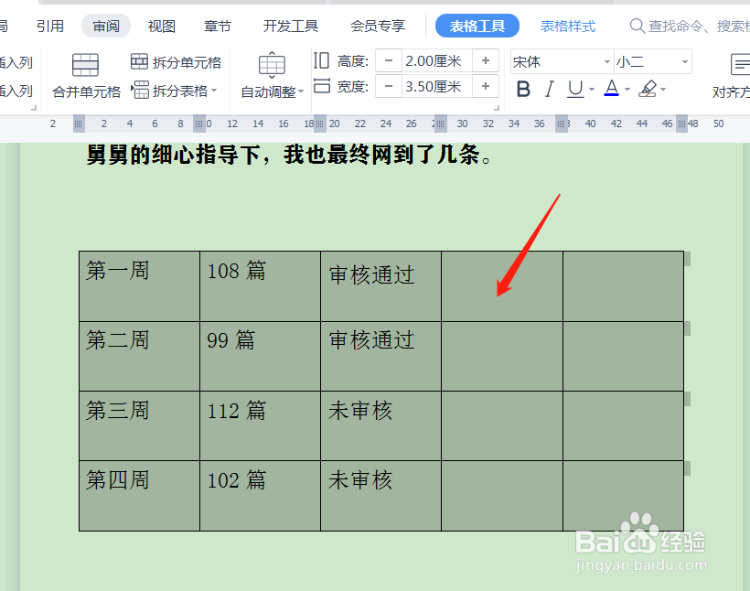Image resolution: width=750 pixels, height=591 pixels.
Task: Click the row height icon
Action: point(321,60)
